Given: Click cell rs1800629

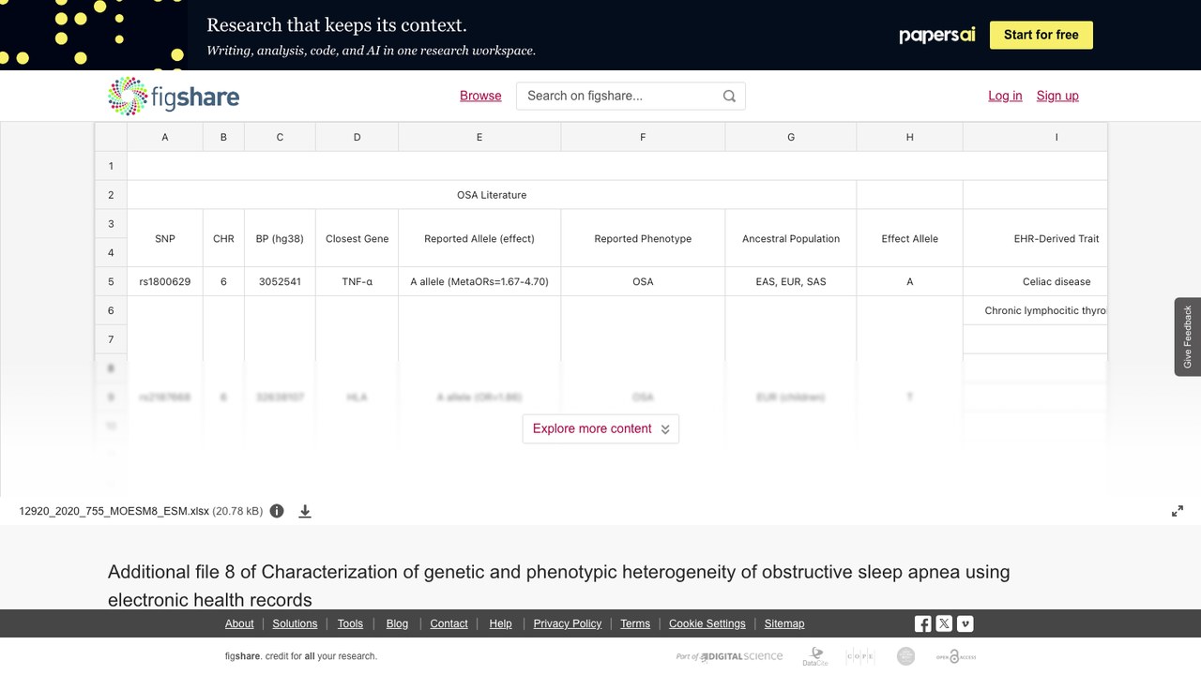Looking at the screenshot, I should coord(165,281).
